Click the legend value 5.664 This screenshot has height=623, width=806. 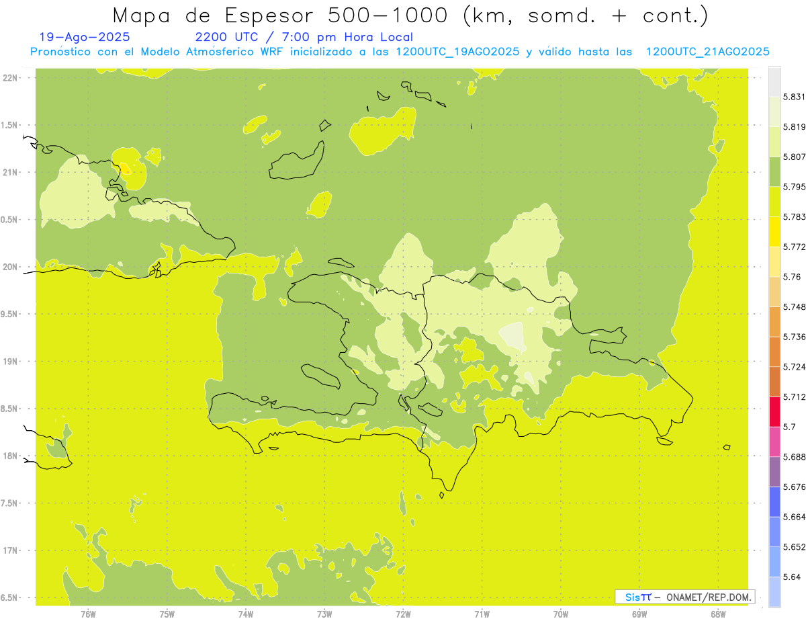(x=795, y=517)
